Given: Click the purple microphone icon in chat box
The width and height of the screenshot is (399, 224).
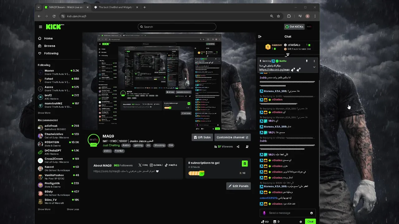Looking at the screenshot, I should (264, 213).
